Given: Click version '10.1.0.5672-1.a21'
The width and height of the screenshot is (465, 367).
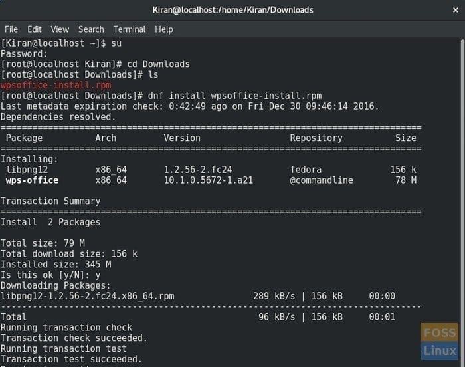Looking at the screenshot, I should [209, 180].
